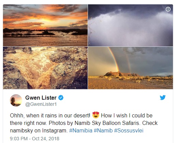Follow the #Namib hashtag
The image size is (178, 143).
pyautogui.click(x=103, y=130)
